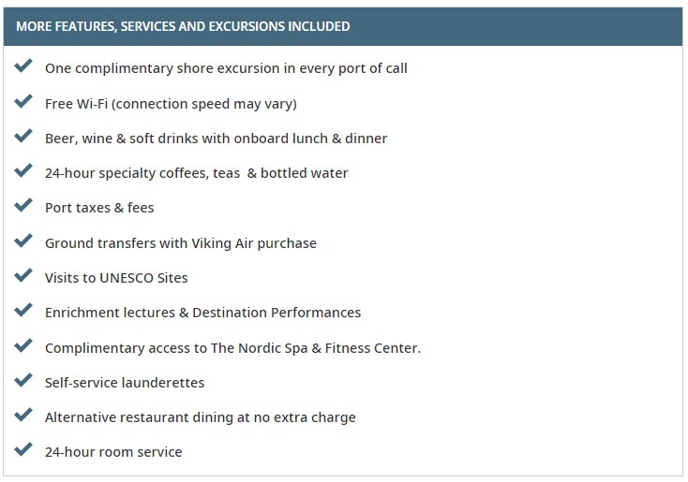The height and width of the screenshot is (482, 688).
Task: Click checkmark next to 24-hour specialty coffees
Action: (23, 170)
